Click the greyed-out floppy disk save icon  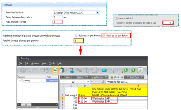pyautogui.click(x=46, y=70)
